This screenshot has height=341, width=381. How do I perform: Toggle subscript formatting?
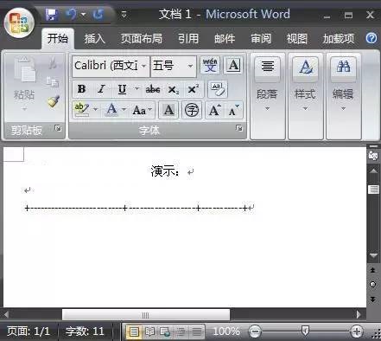pos(173,90)
